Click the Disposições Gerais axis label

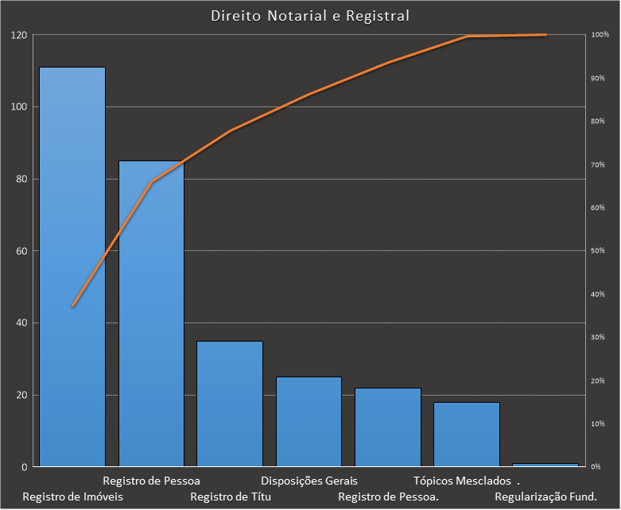pos(309,481)
